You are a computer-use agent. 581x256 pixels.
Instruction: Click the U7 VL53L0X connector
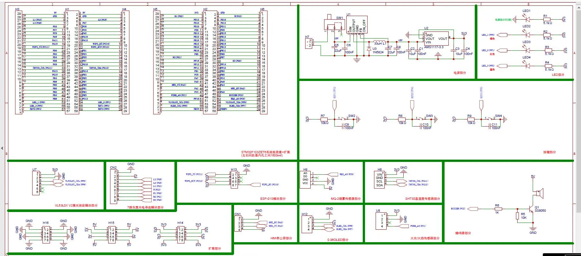pos(35,183)
